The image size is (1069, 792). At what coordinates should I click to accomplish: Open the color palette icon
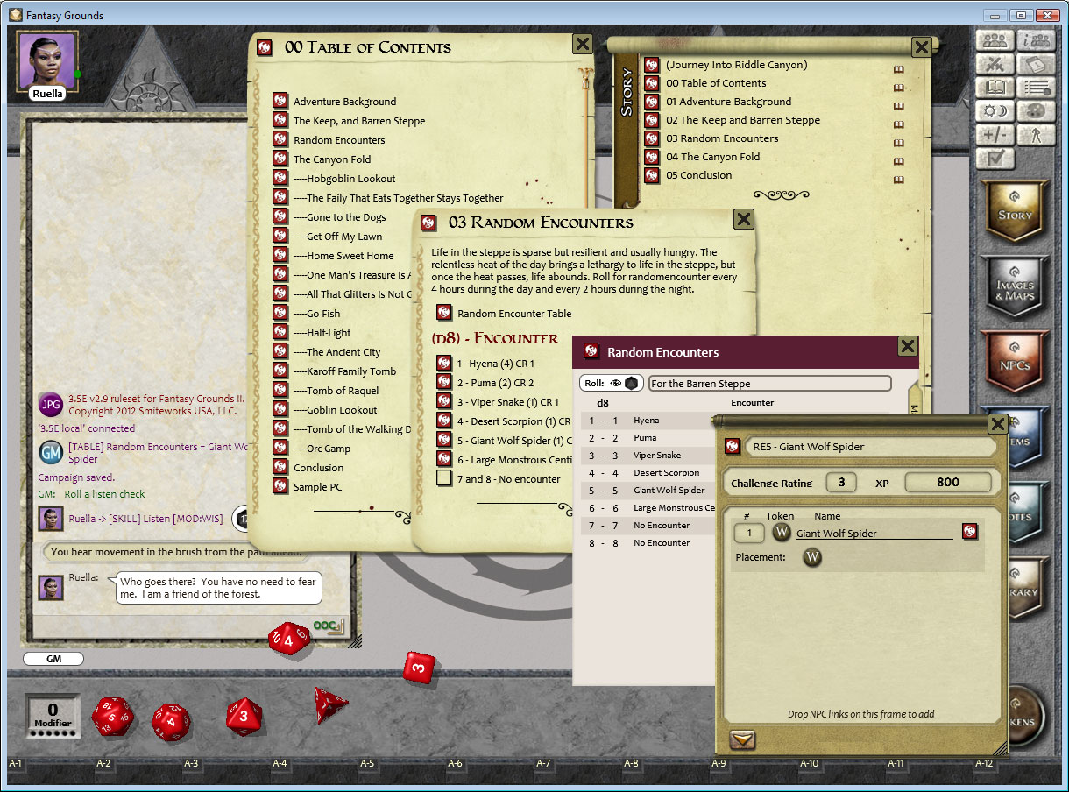click(x=1036, y=111)
